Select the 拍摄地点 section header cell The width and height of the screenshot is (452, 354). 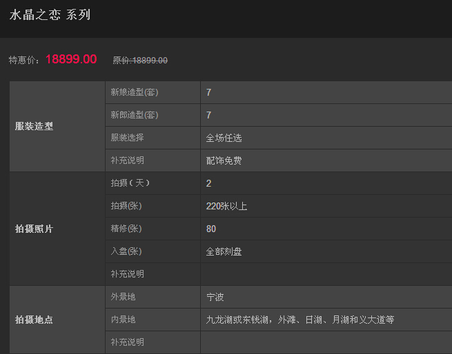click(57, 320)
